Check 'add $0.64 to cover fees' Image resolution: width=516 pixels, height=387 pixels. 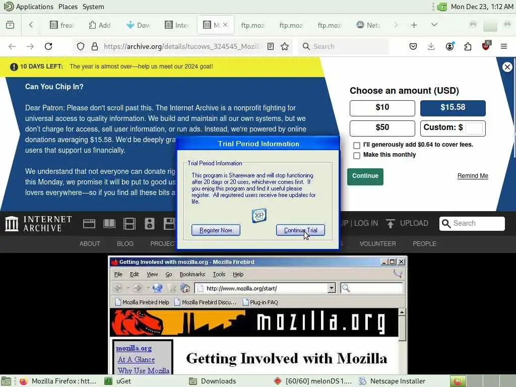tap(356, 146)
